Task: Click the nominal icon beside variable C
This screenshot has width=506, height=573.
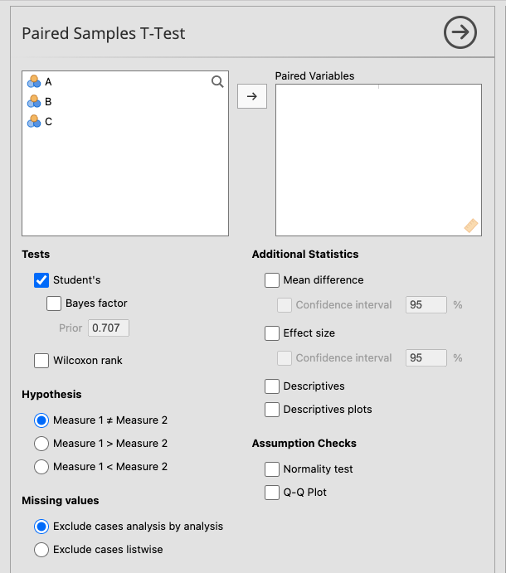Action: click(x=34, y=121)
